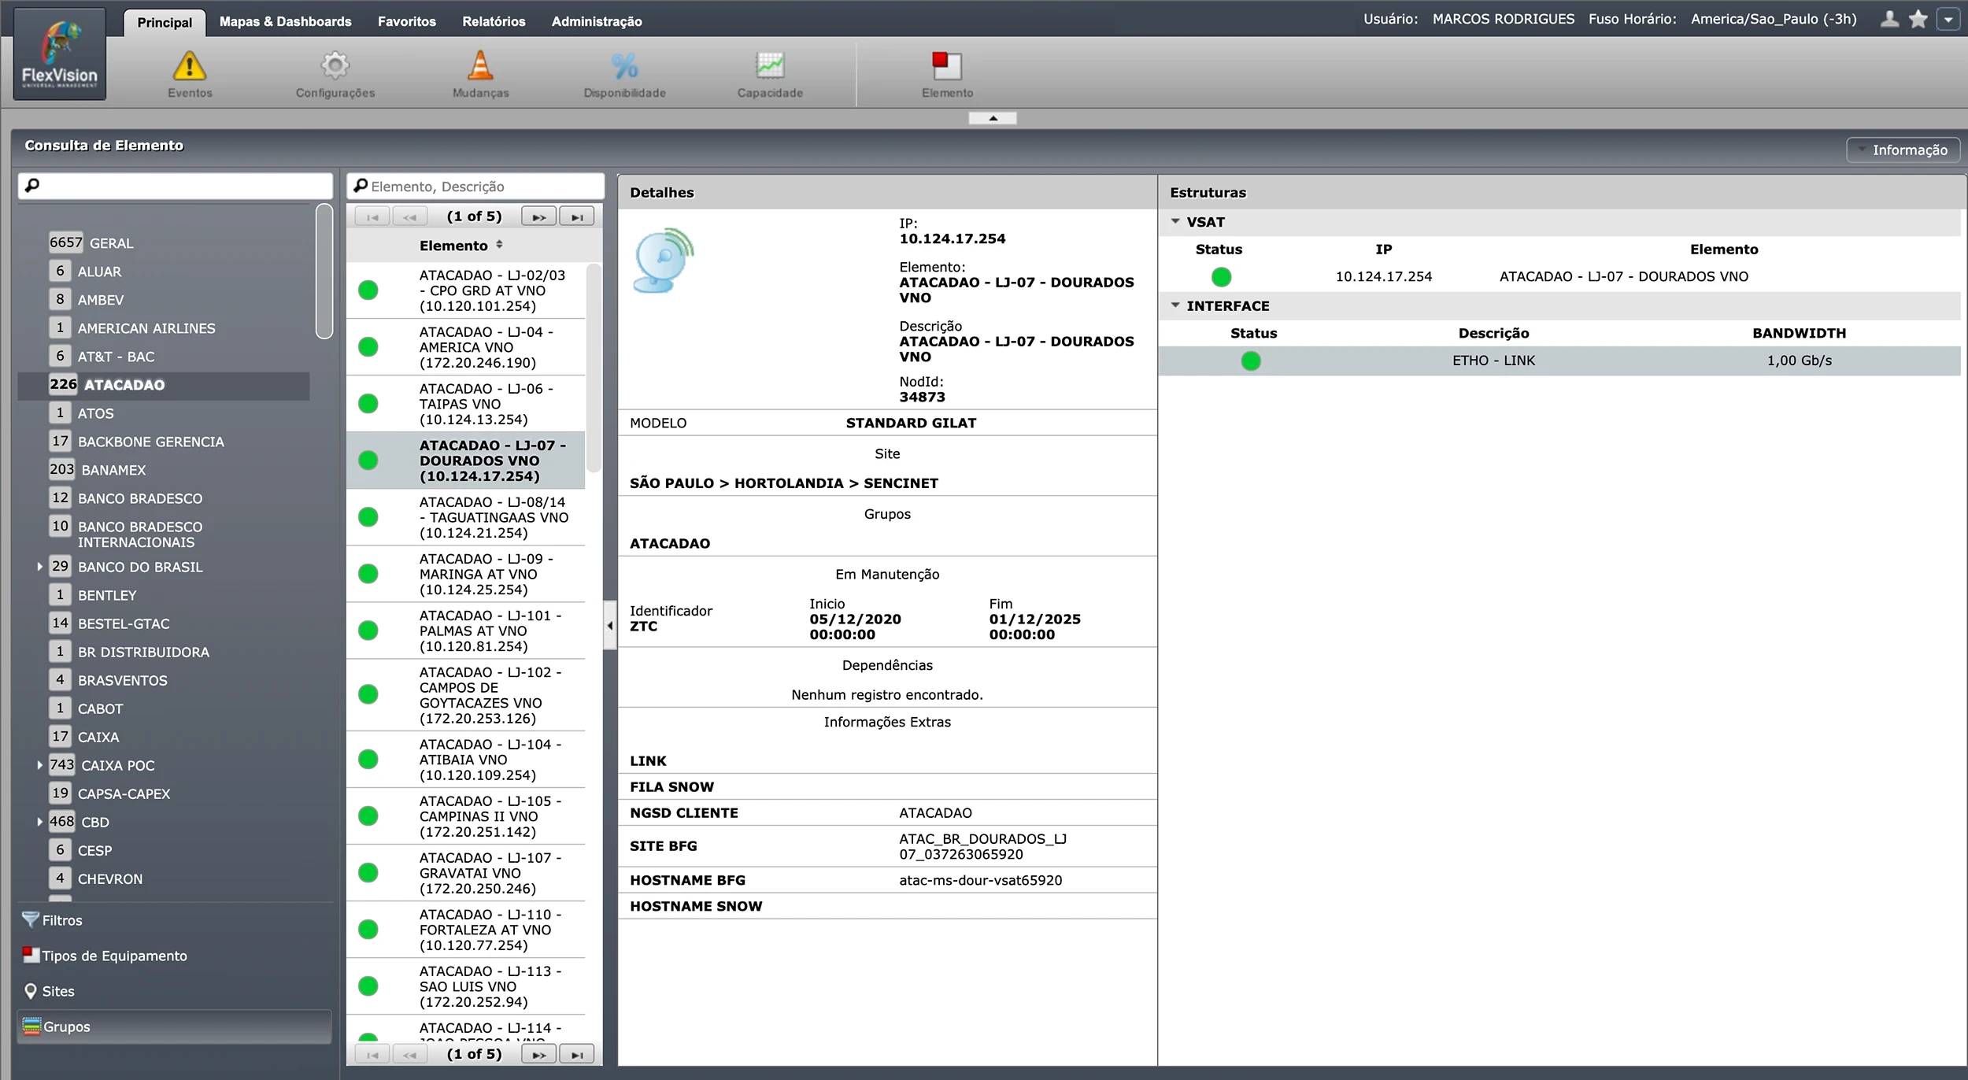The height and width of the screenshot is (1080, 1968).
Task: Click hostname atac-ms-dour-vsat65920 value
Action: (980, 880)
